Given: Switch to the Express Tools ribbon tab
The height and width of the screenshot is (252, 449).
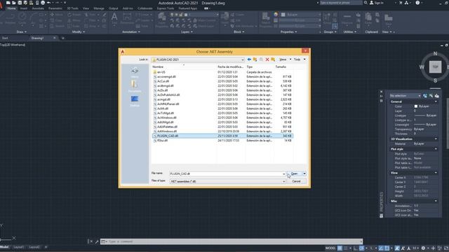Looking at the screenshot, I should [x=166, y=8].
